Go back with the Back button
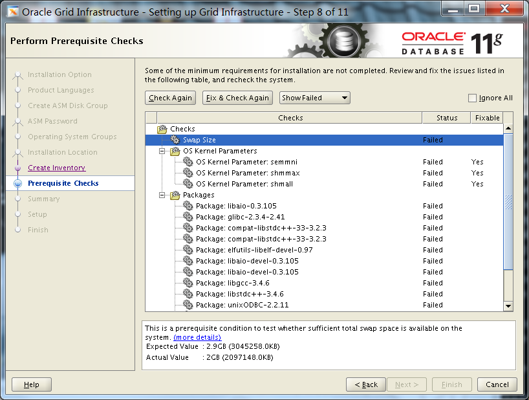529x400 pixels. [x=366, y=384]
